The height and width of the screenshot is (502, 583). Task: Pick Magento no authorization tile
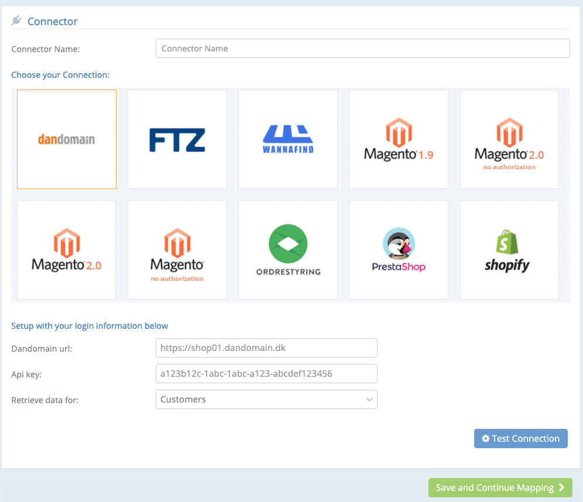(x=177, y=250)
